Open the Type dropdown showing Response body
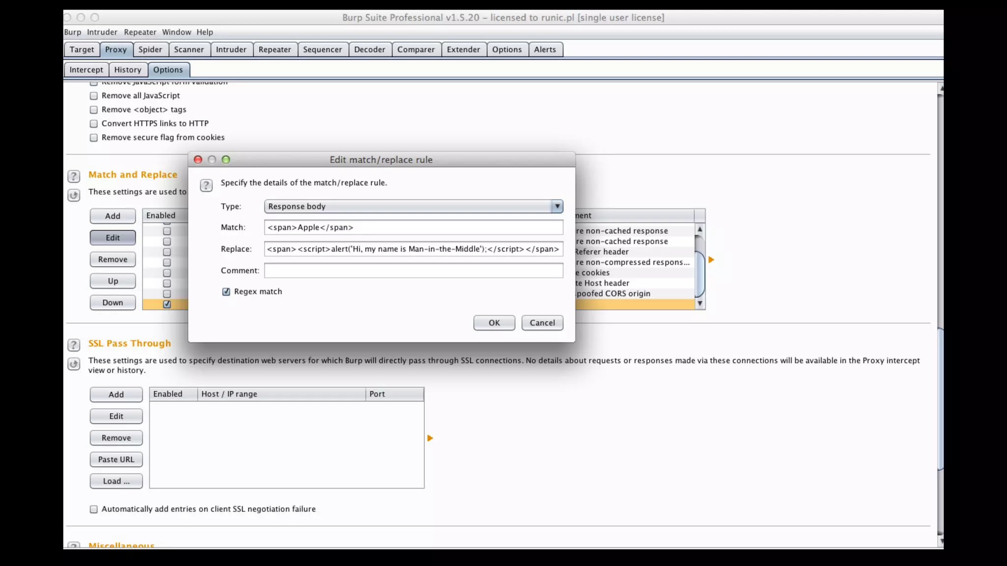This screenshot has width=1007, height=566. 557,206
